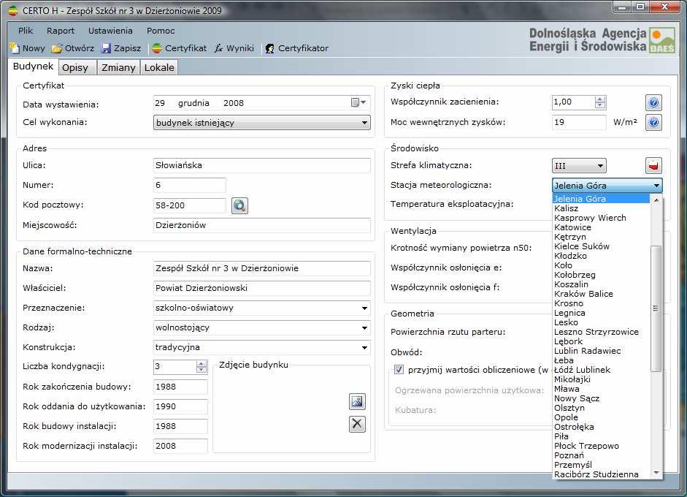
Task: Click the Ulica field with Słowiańska
Action: (261, 165)
